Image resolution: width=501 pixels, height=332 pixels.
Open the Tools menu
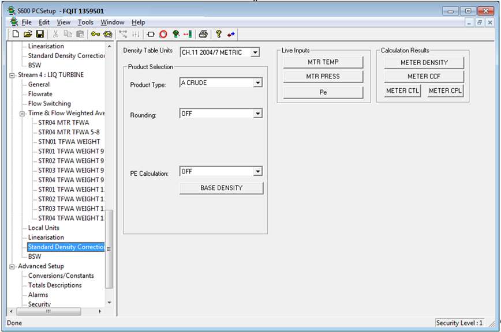coord(85,22)
